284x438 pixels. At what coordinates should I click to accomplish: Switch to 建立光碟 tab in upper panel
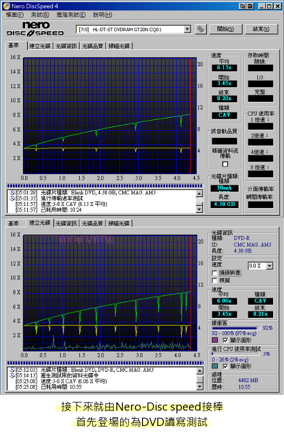coord(40,46)
